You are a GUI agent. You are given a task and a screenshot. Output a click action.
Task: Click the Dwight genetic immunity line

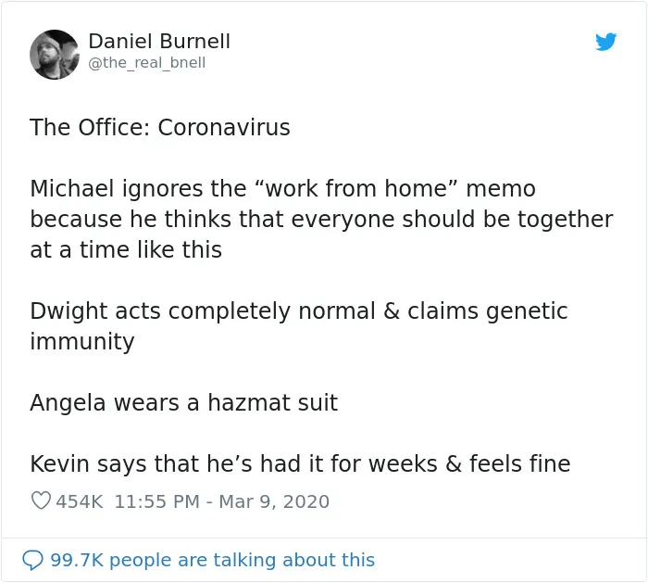(299, 326)
